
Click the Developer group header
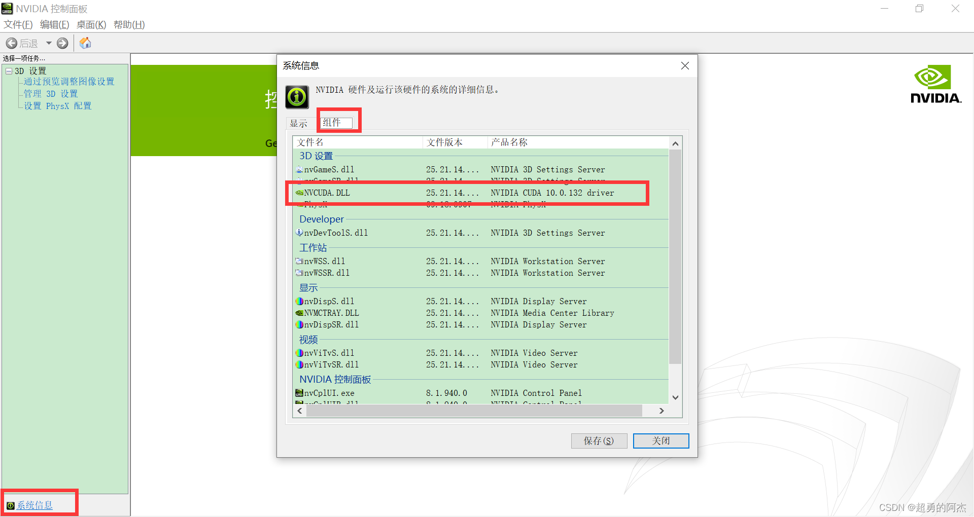click(x=322, y=219)
